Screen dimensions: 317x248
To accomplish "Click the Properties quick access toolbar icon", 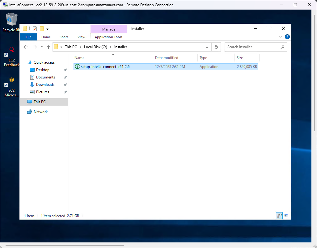I will point(35,29).
